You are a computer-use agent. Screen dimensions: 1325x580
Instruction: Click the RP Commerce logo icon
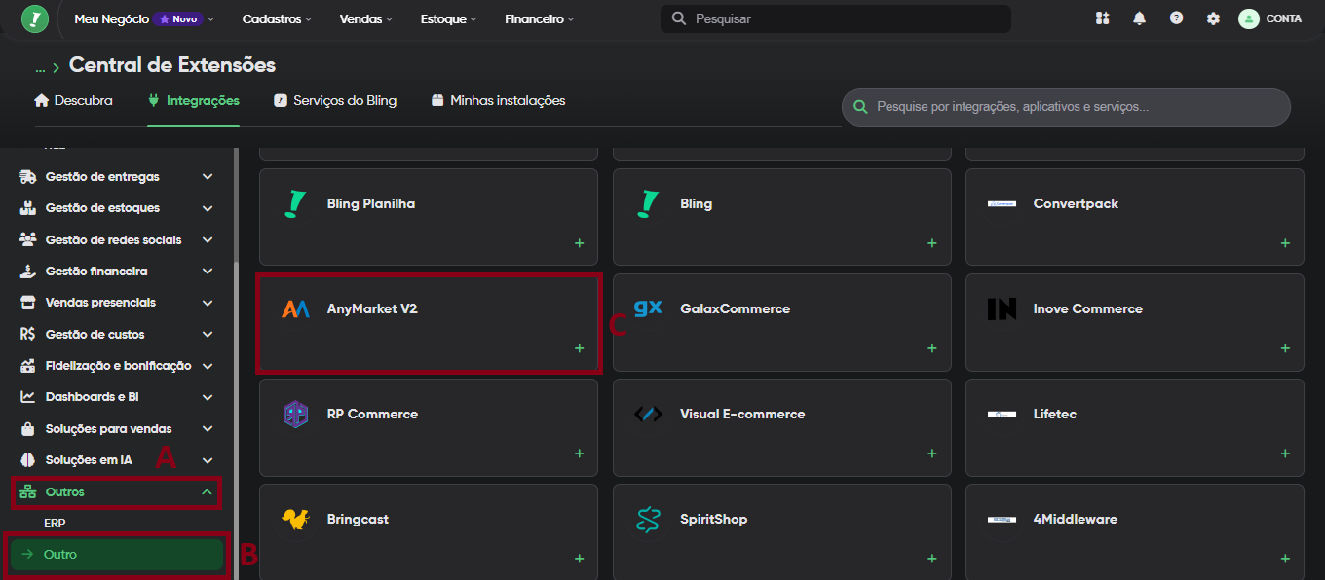click(x=295, y=414)
